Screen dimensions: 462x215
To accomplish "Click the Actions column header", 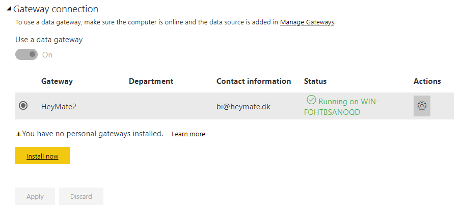I will tap(427, 81).
